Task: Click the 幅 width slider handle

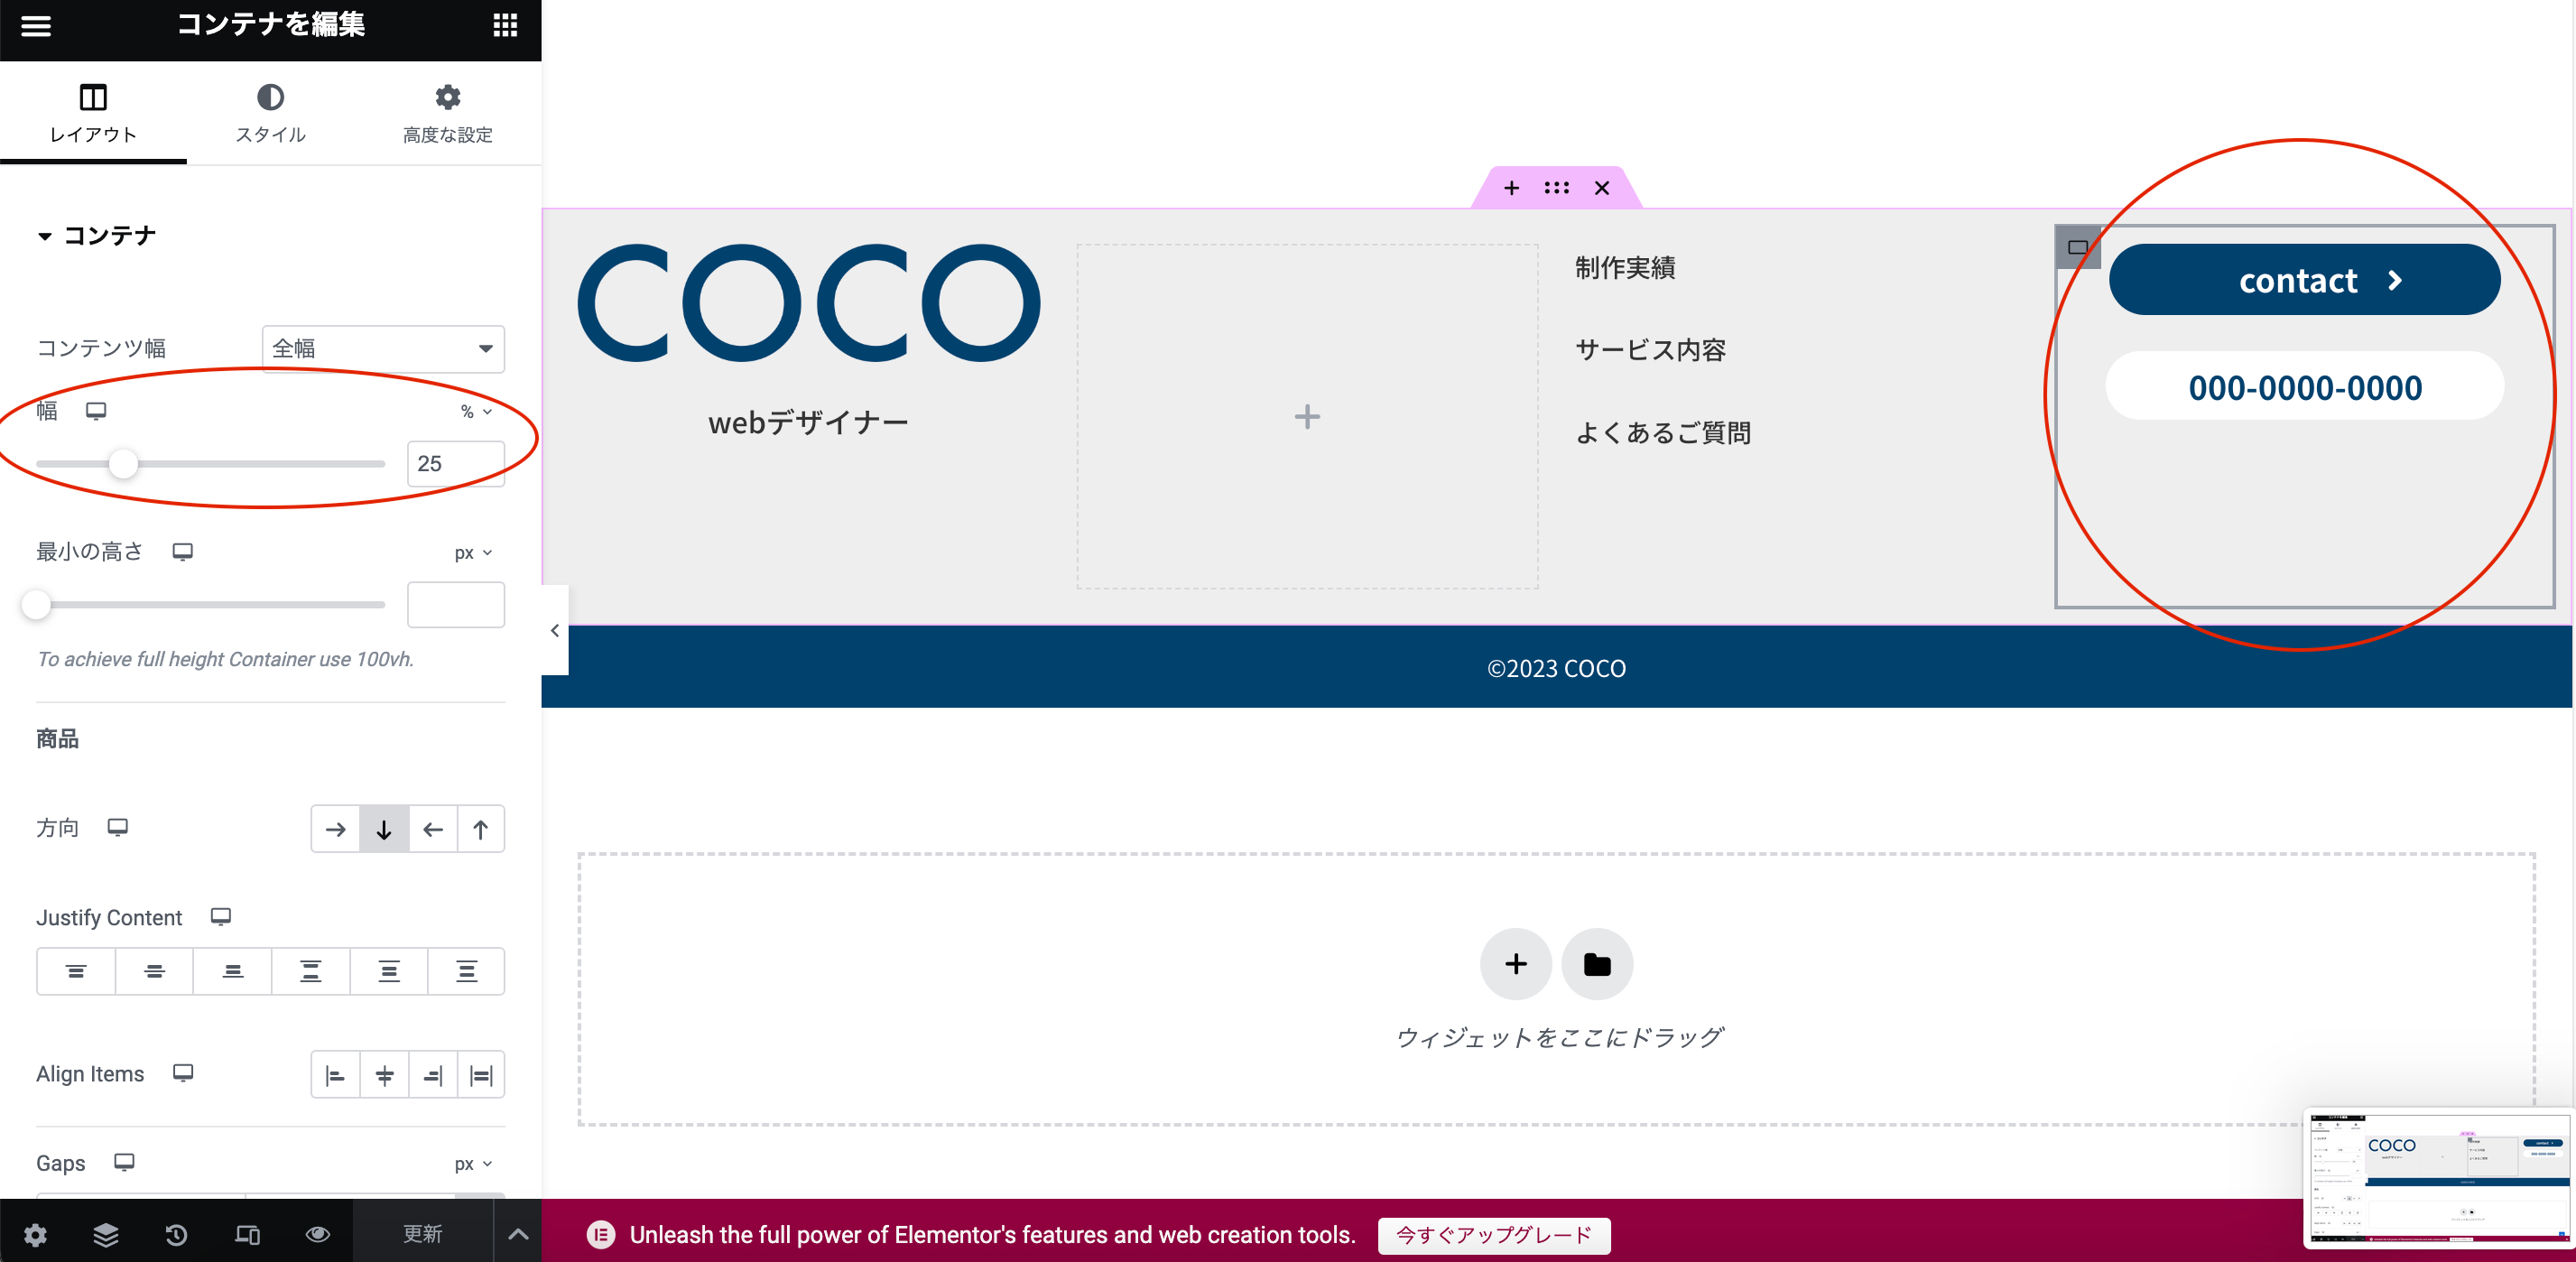Action: 123,464
